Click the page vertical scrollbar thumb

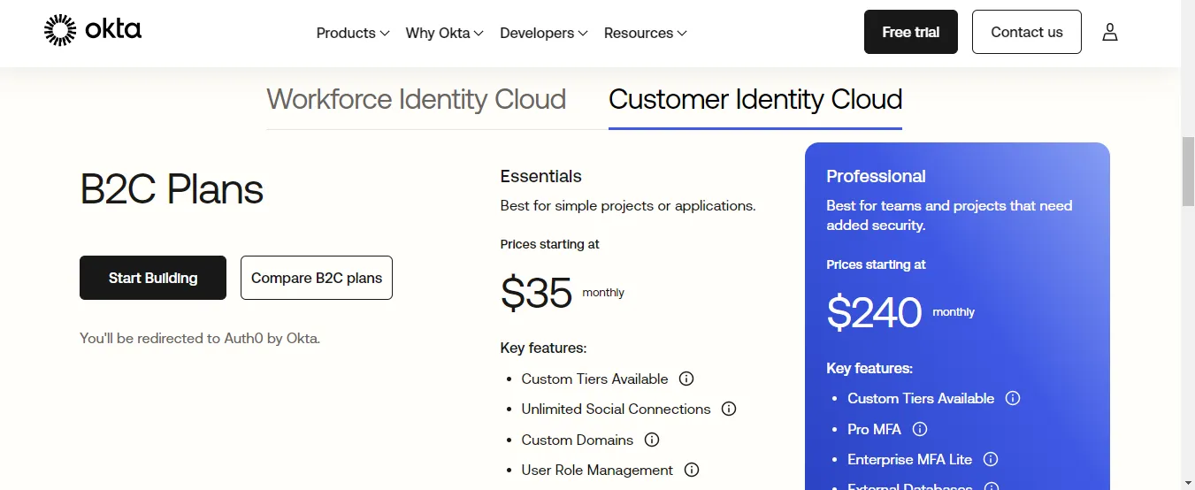[1188, 172]
